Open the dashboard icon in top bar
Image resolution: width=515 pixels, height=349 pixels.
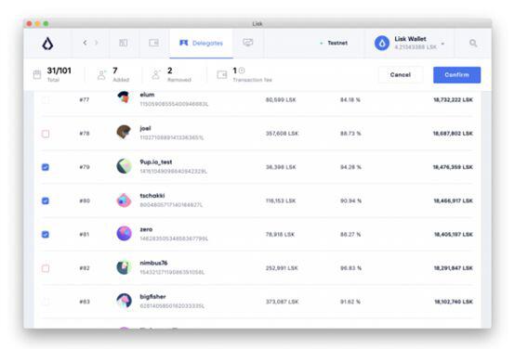point(124,43)
